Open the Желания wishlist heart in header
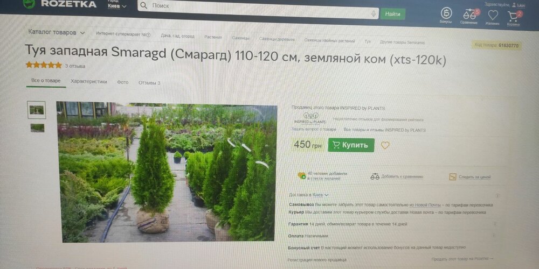 point(493,15)
